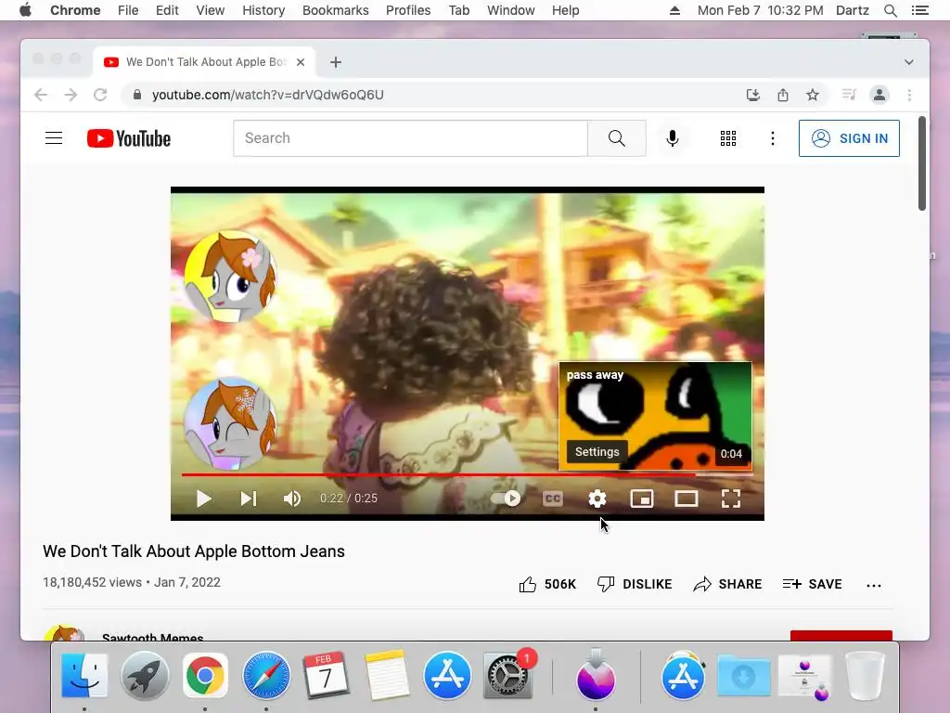Select the We Don't Talk About Apple tab

(x=204, y=62)
